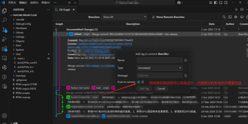Open the 查看(V) menu

pyautogui.click(x=46, y=3)
